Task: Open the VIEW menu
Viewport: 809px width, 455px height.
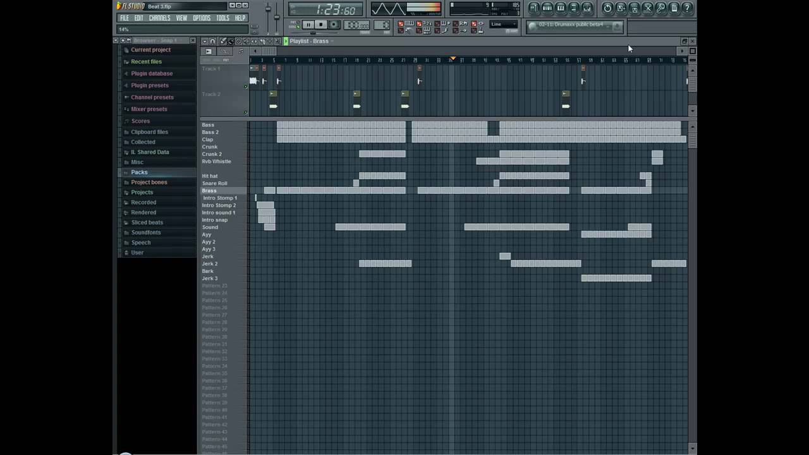Action: pos(181,18)
